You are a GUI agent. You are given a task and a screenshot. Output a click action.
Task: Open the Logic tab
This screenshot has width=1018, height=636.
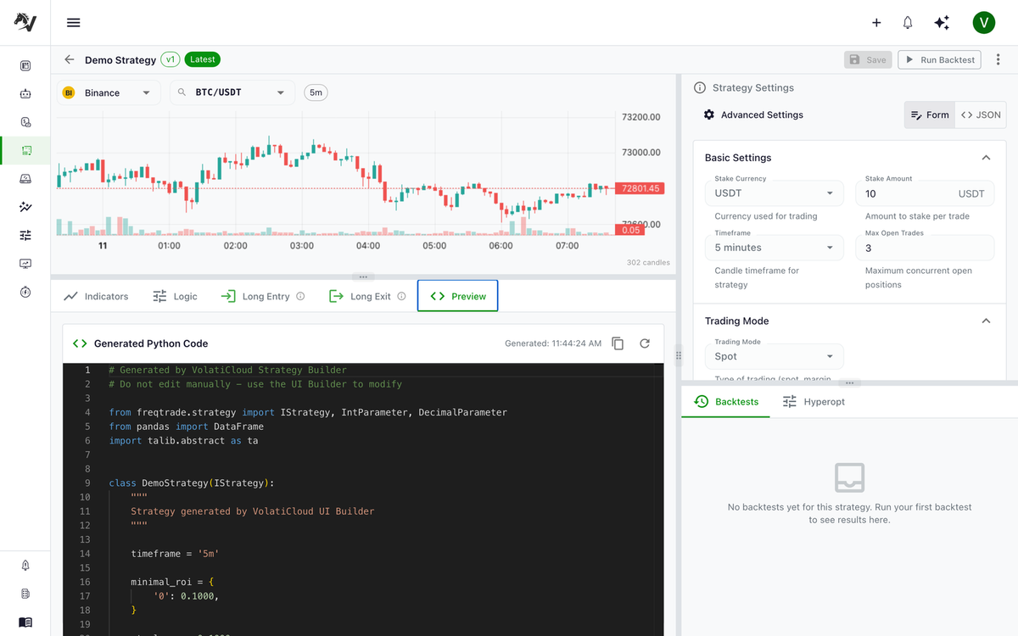pyautogui.click(x=175, y=296)
